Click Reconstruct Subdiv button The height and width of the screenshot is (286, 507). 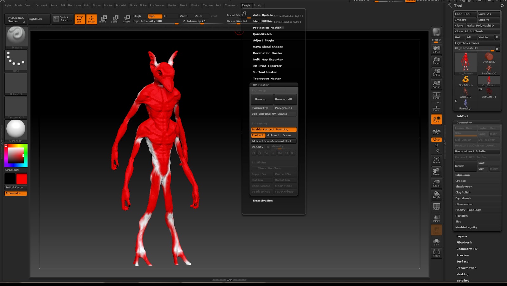pos(477,151)
